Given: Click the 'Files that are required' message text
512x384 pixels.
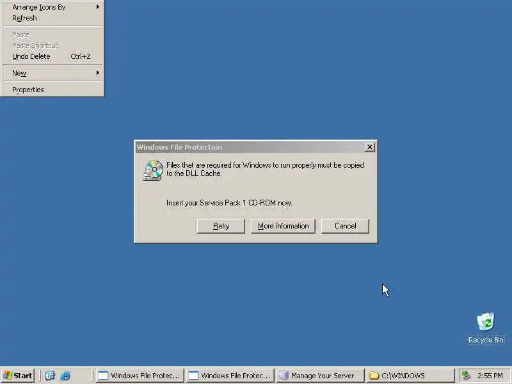Looking at the screenshot, I should coord(265,169).
